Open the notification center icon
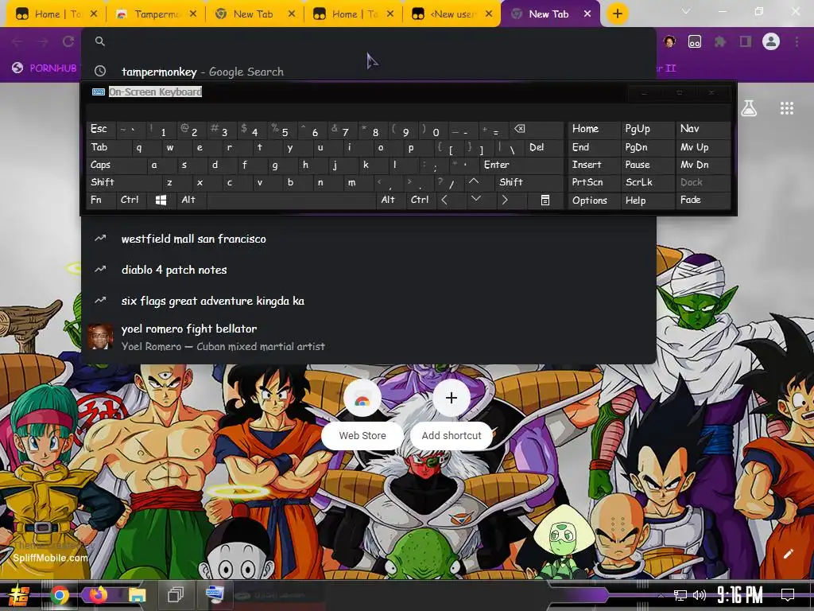Screen dimensions: 814x611 788,595
